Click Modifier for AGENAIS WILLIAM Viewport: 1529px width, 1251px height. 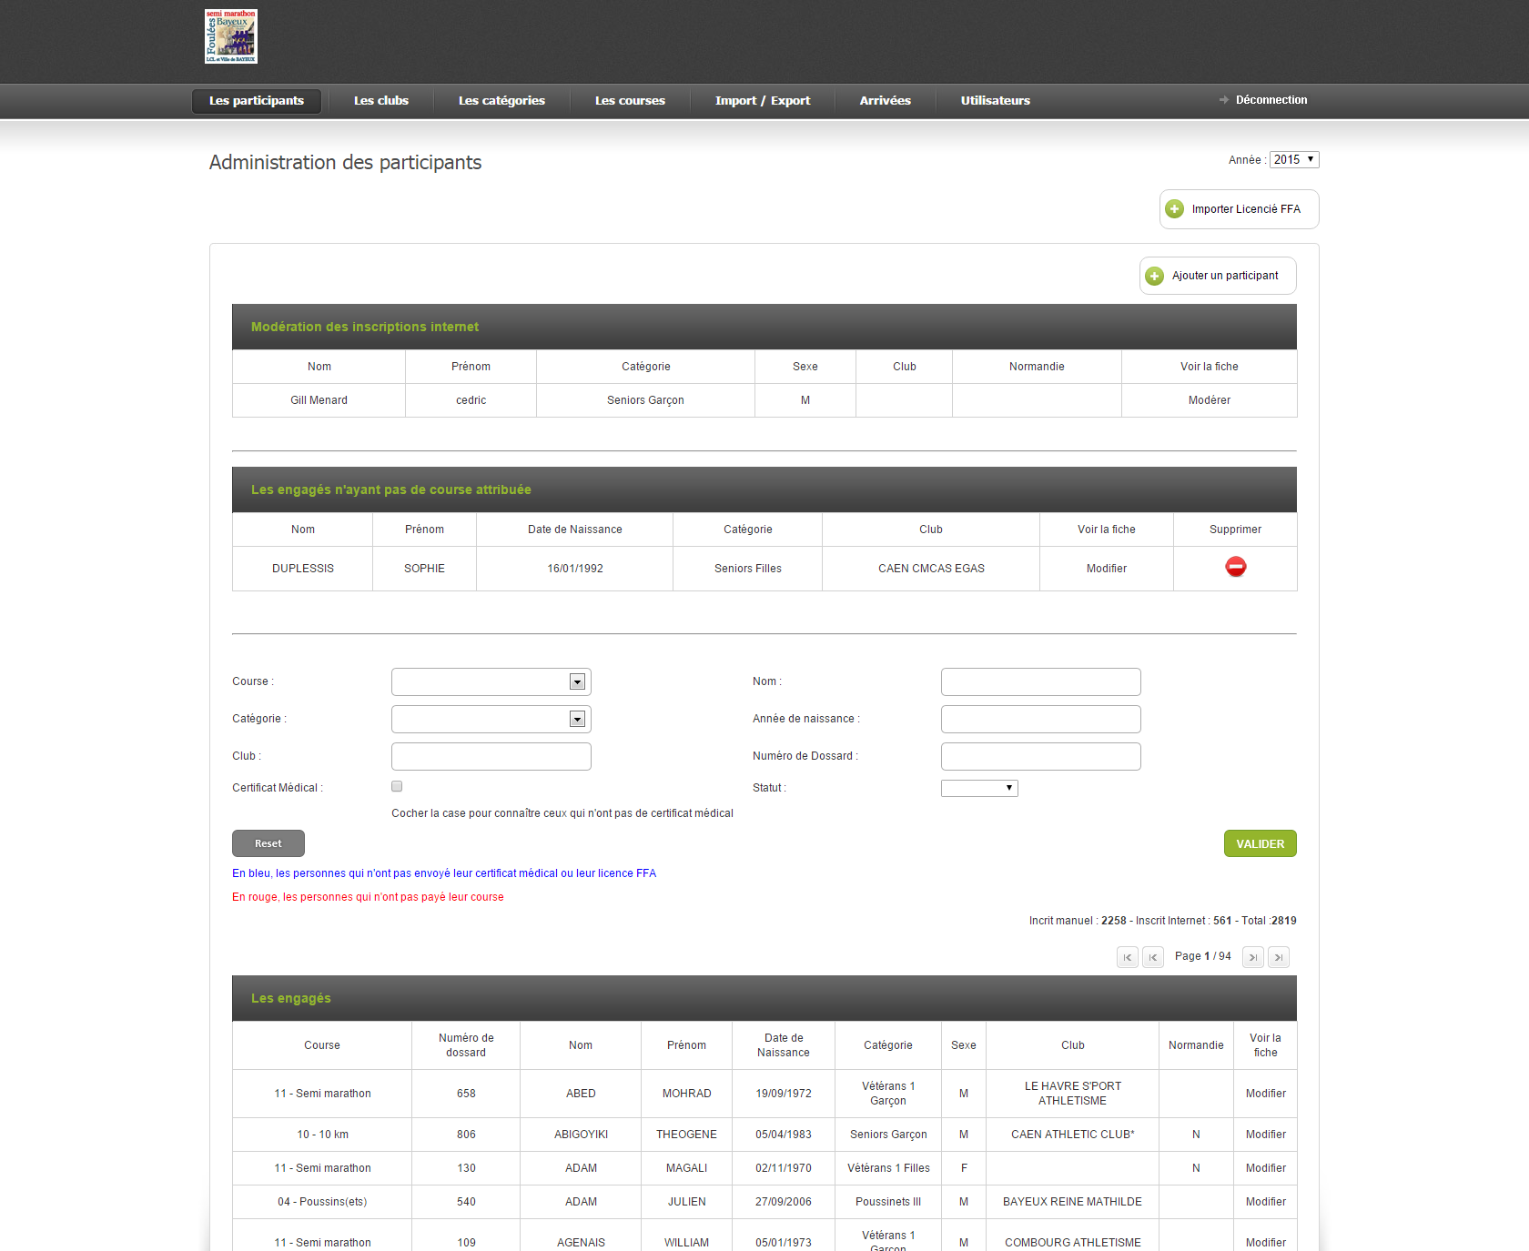tap(1266, 1243)
